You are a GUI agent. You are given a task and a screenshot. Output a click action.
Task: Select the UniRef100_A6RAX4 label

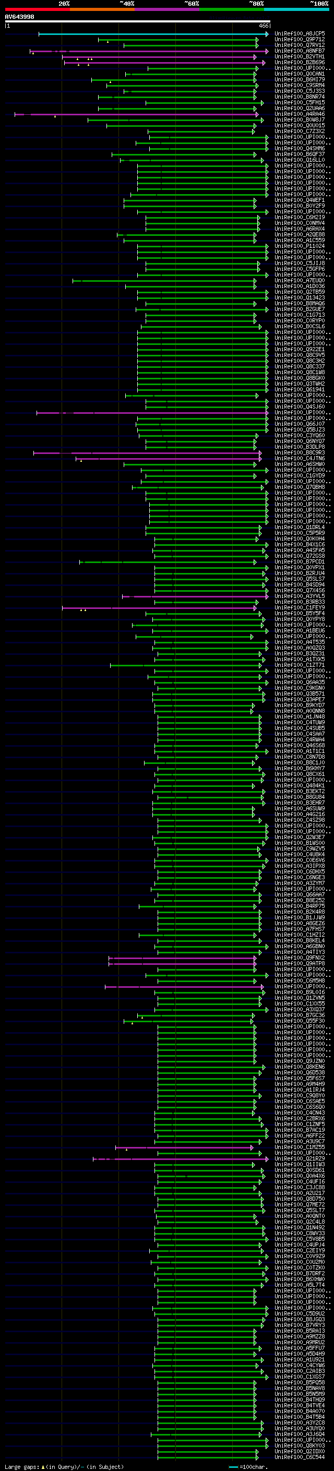[x=300, y=229]
